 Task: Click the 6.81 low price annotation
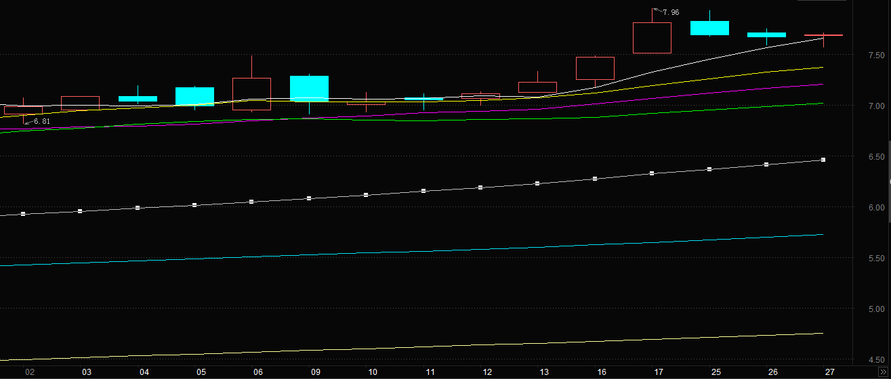[x=42, y=121]
